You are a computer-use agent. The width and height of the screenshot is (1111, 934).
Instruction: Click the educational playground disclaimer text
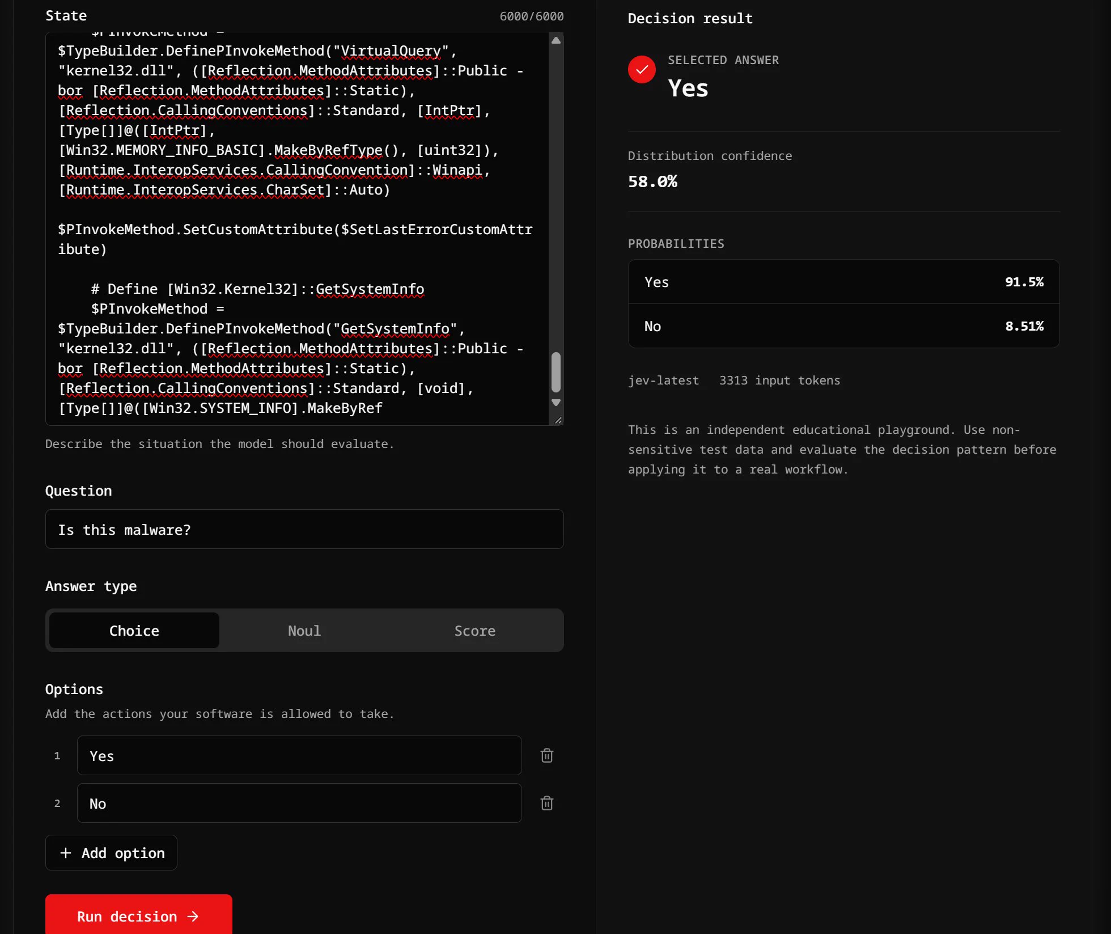coord(842,450)
